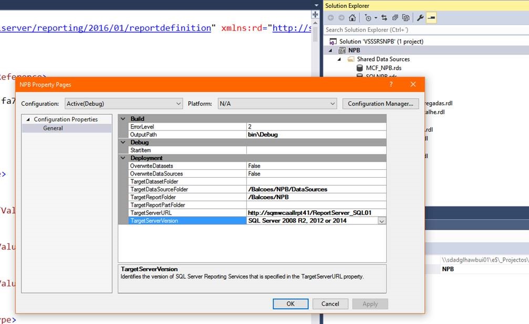Focus the Search Solution Explorer box
This screenshot has width=529, height=324.
pyautogui.click(x=426, y=30)
